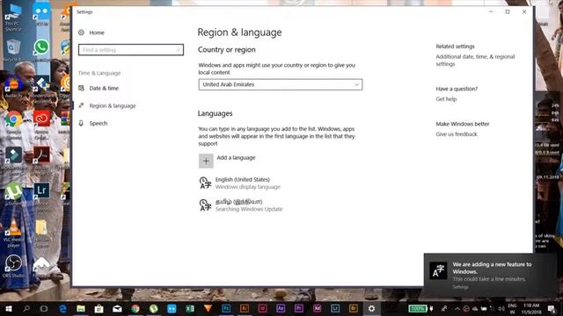Click the new feature notification toast
This screenshot has width=563, height=316.
click(490, 275)
